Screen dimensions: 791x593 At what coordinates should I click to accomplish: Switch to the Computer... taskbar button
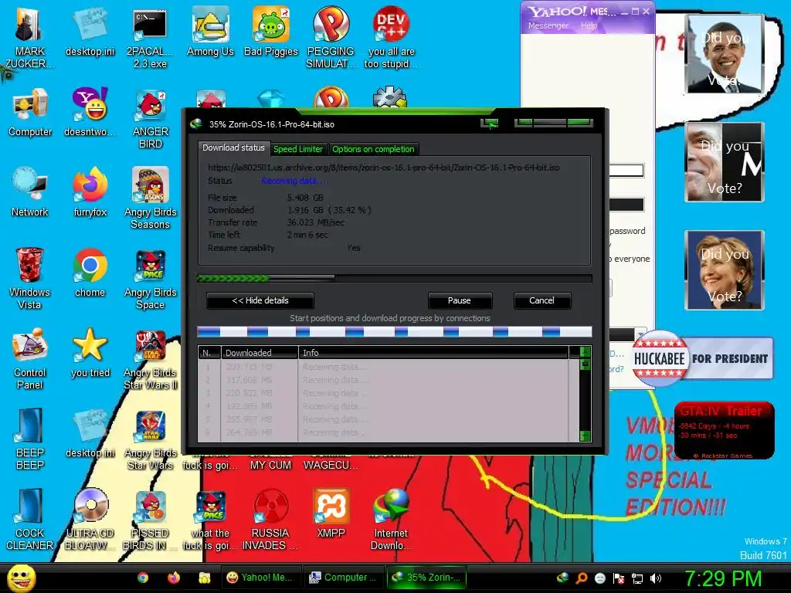(343, 578)
